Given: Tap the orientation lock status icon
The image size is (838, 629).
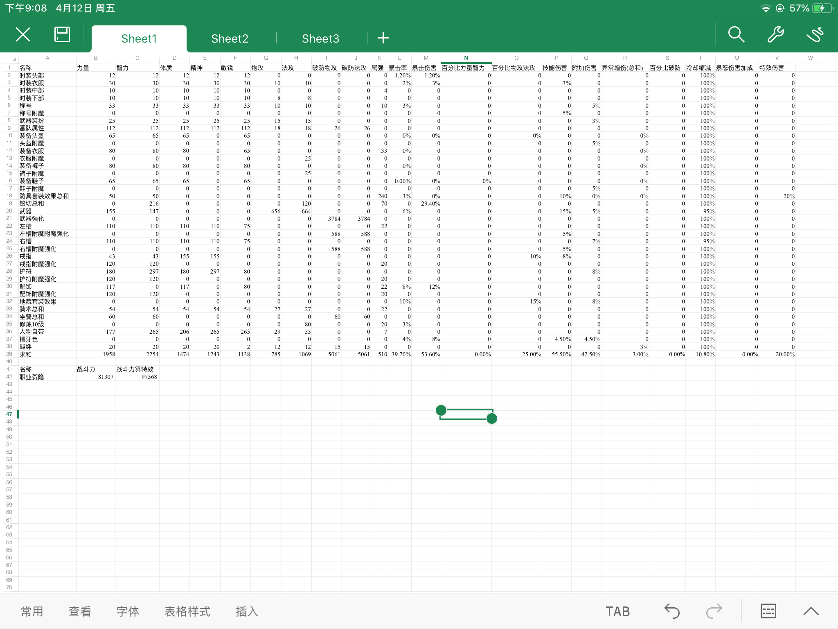Looking at the screenshot, I should click(780, 8).
